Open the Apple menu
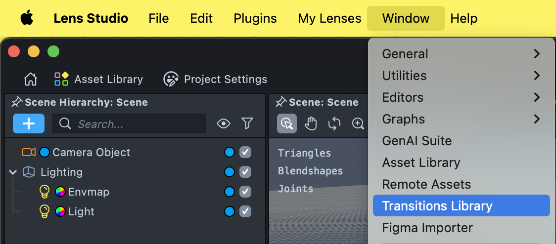Image resolution: width=556 pixels, height=244 pixels. [27, 19]
